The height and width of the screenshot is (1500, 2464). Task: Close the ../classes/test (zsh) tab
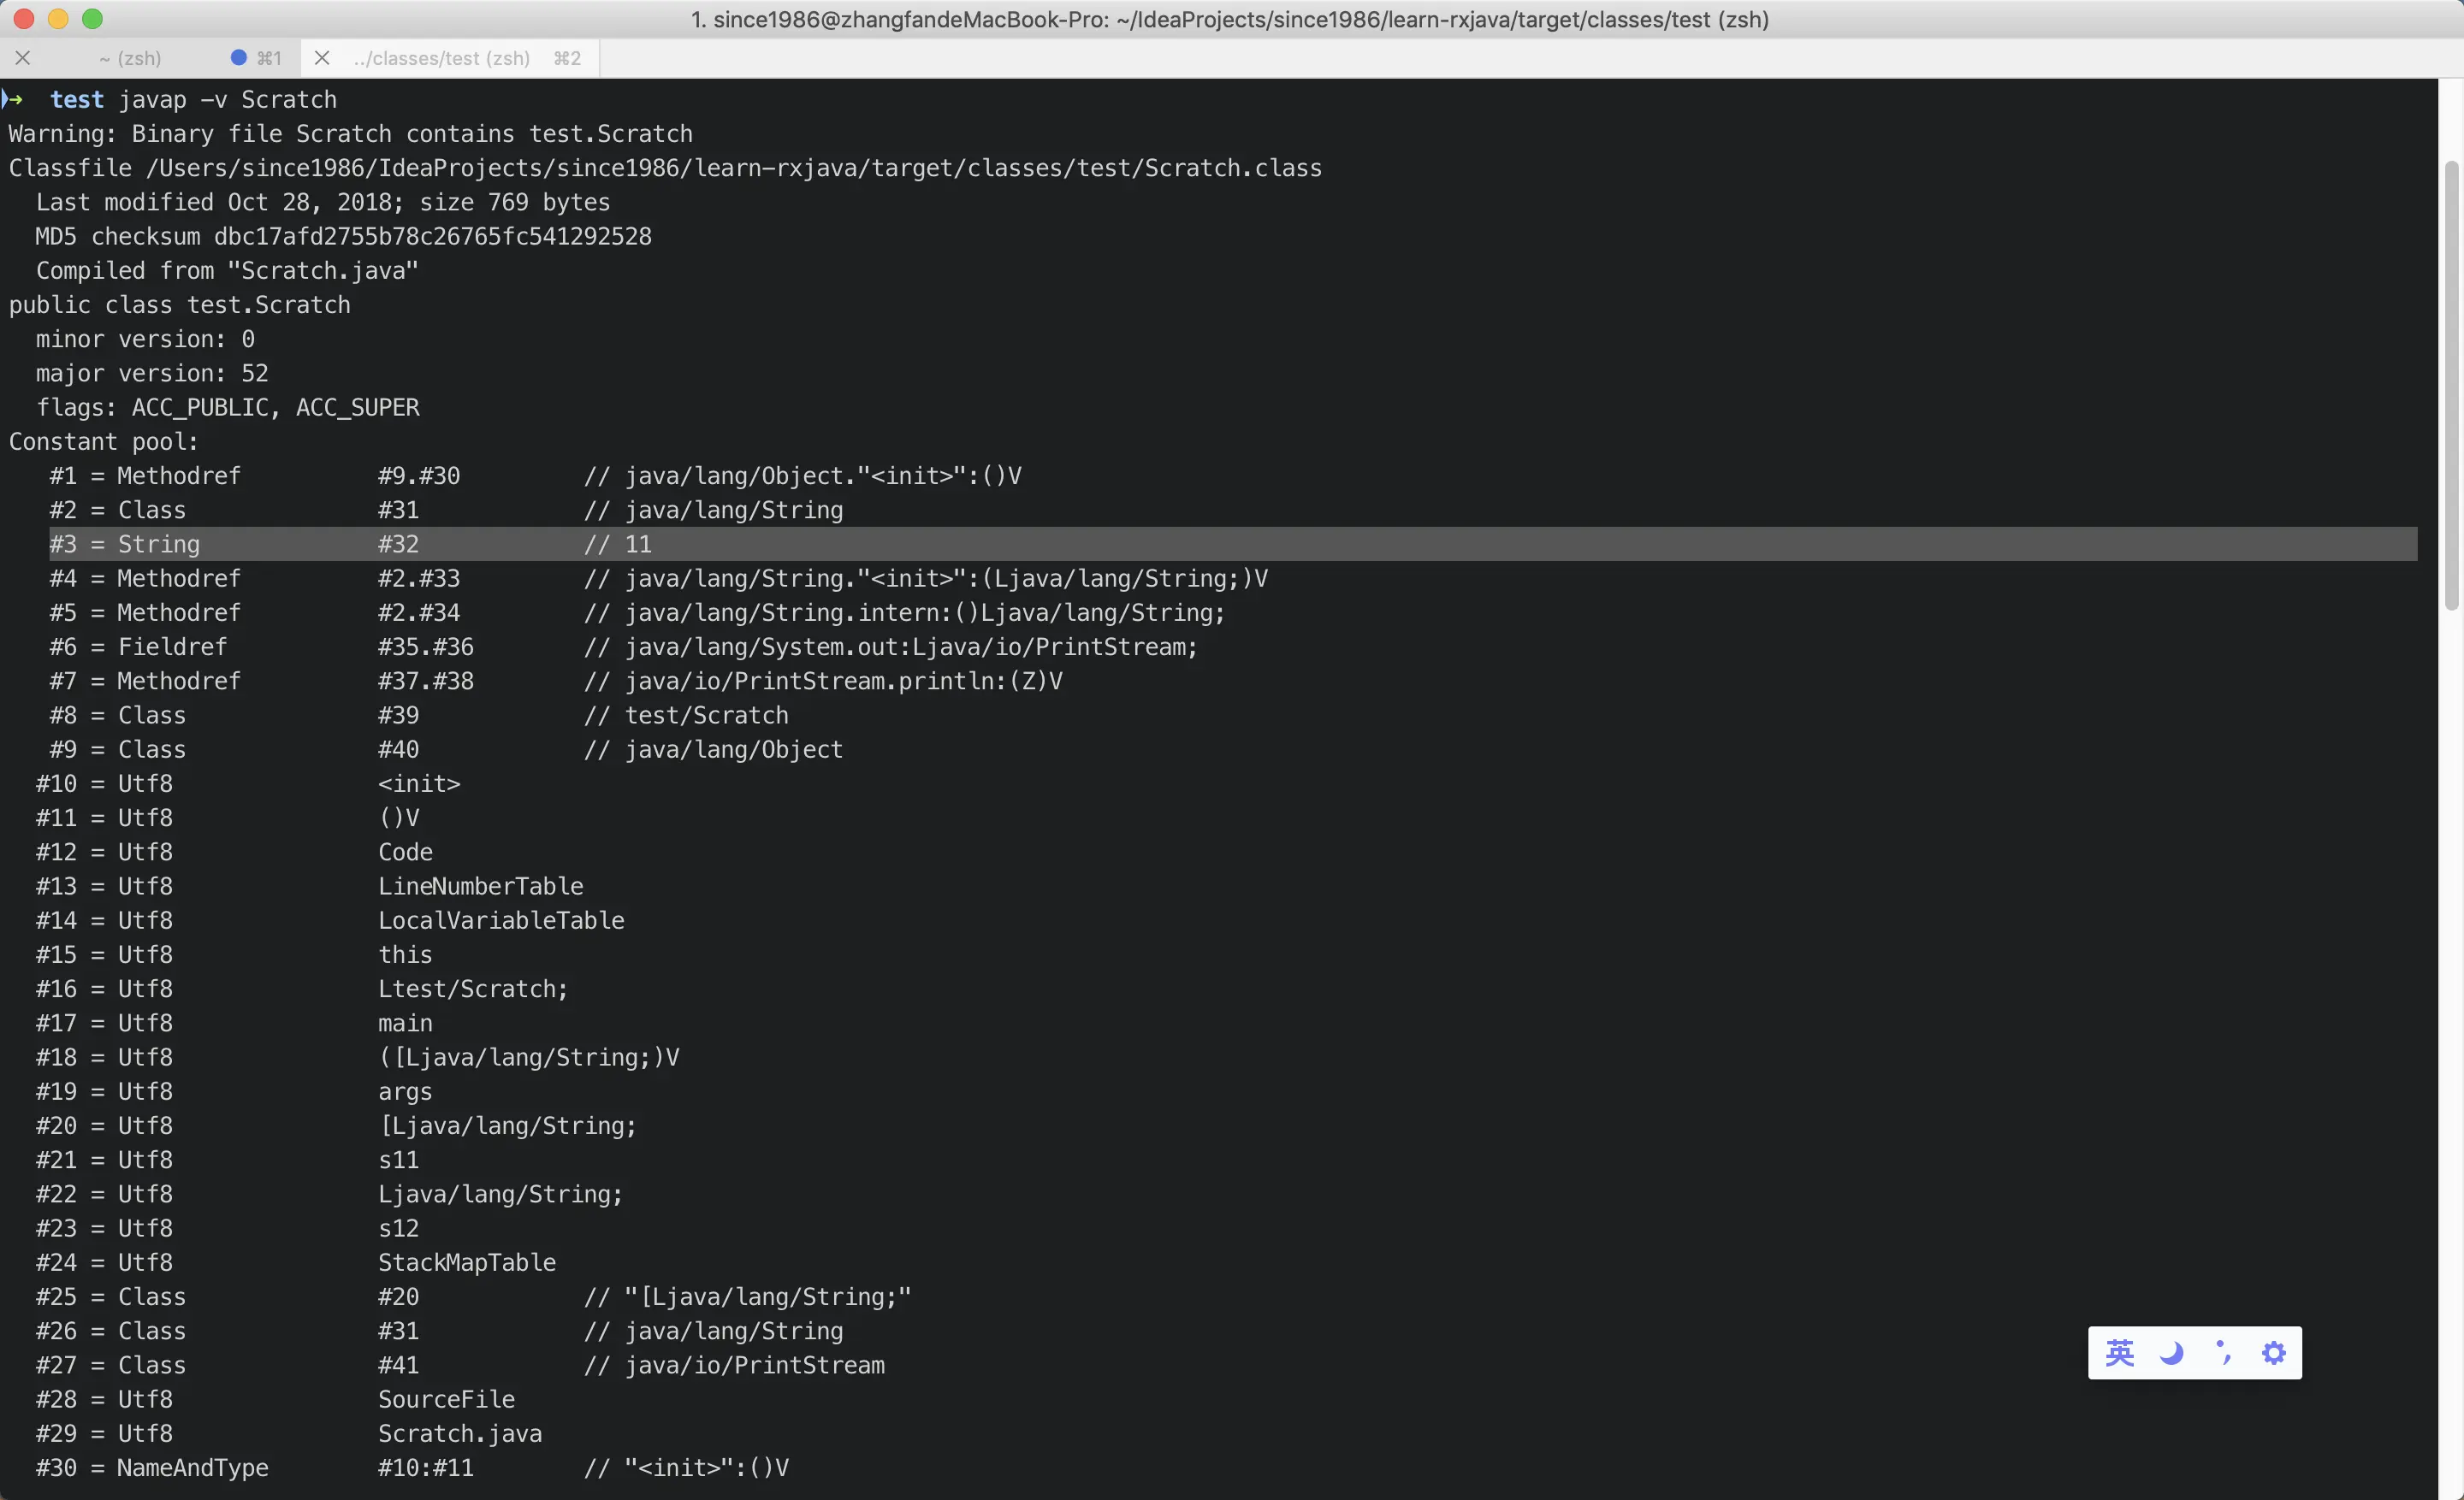point(322,58)
